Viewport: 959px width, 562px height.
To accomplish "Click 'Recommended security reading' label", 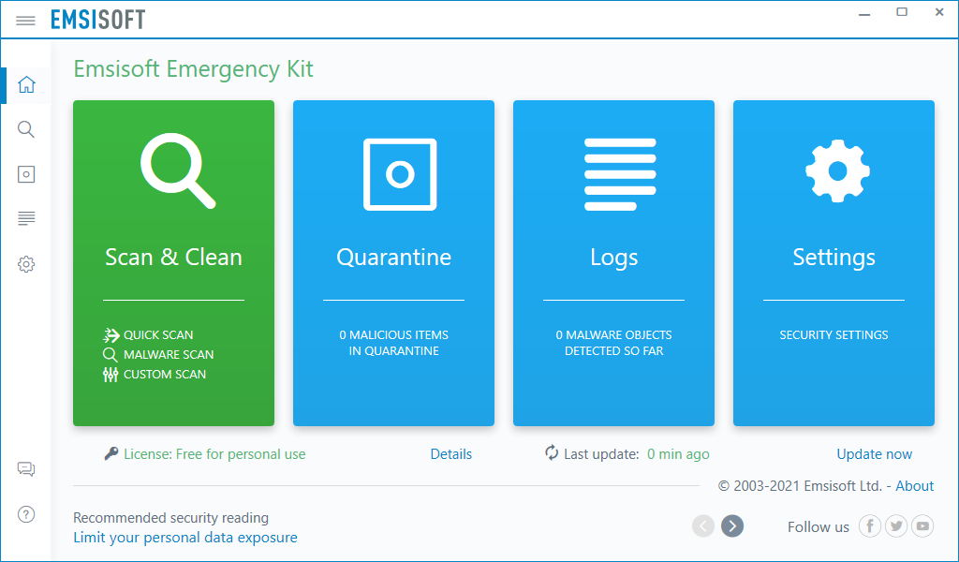I will point(171,518).
